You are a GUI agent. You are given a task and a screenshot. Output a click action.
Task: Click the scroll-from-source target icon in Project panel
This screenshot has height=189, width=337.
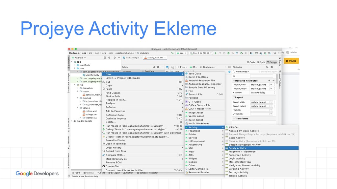105,58
